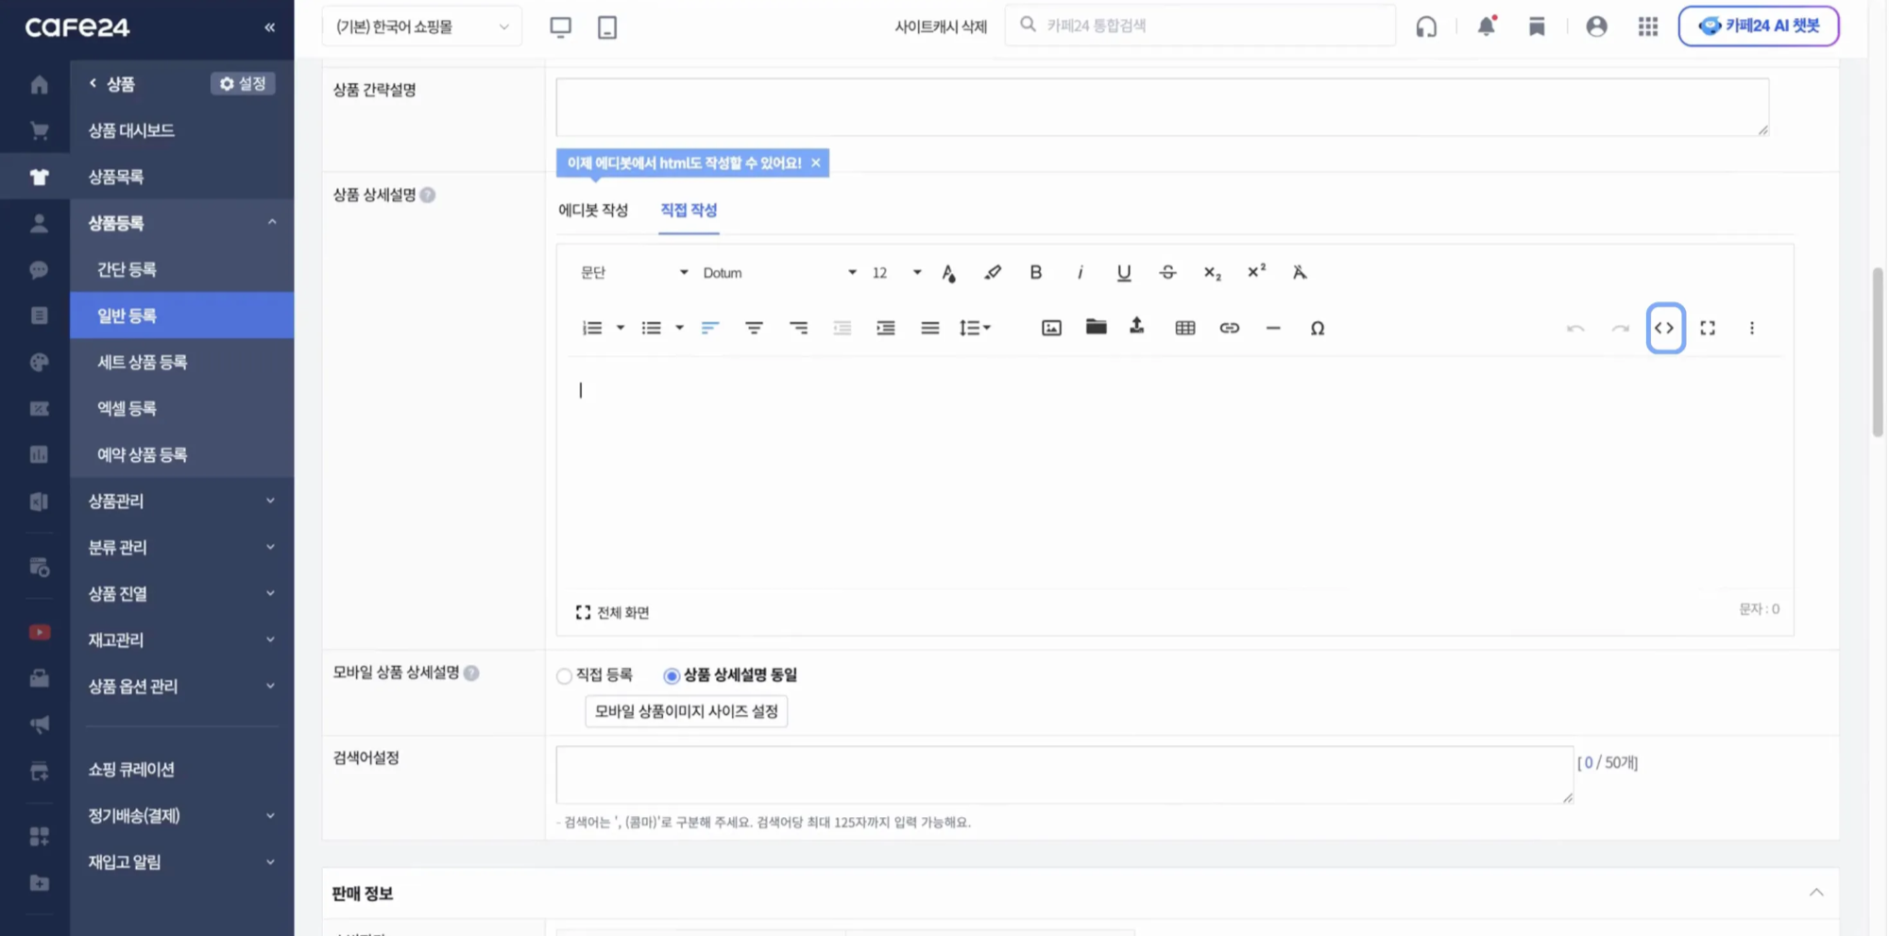The width and height of the screenshot is (1889, 936).
Task: Select the 직접 등록 radio button
Action: (565, 675)
